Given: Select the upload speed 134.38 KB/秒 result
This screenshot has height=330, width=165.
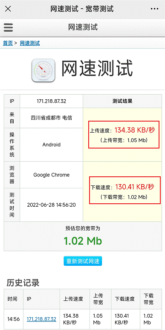Looking at the screenshot, I should [x=135, y=130].
